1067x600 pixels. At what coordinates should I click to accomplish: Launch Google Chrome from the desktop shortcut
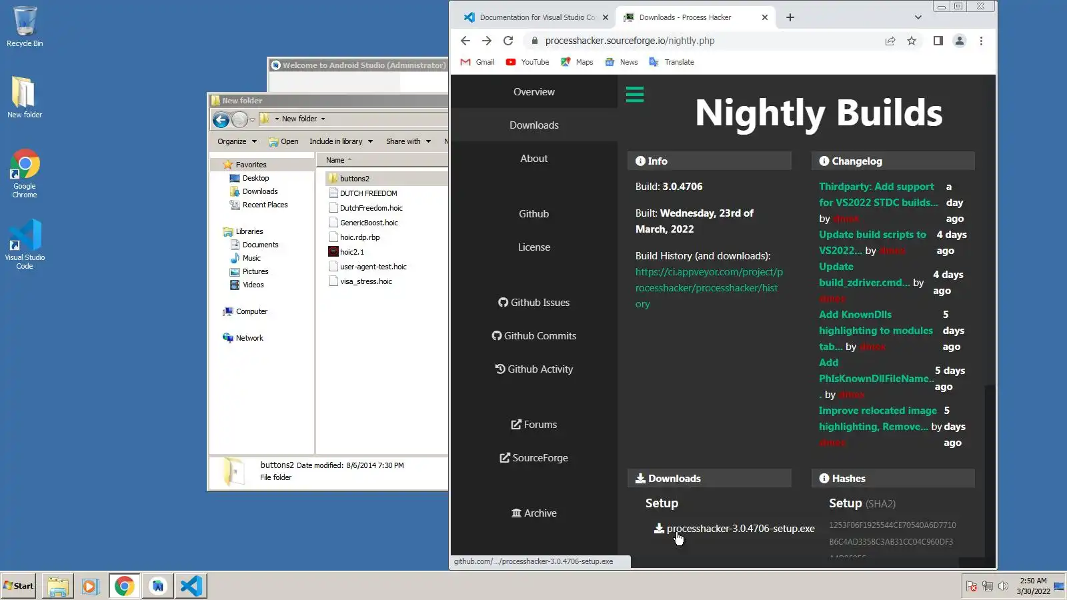[x=25, y=173]
